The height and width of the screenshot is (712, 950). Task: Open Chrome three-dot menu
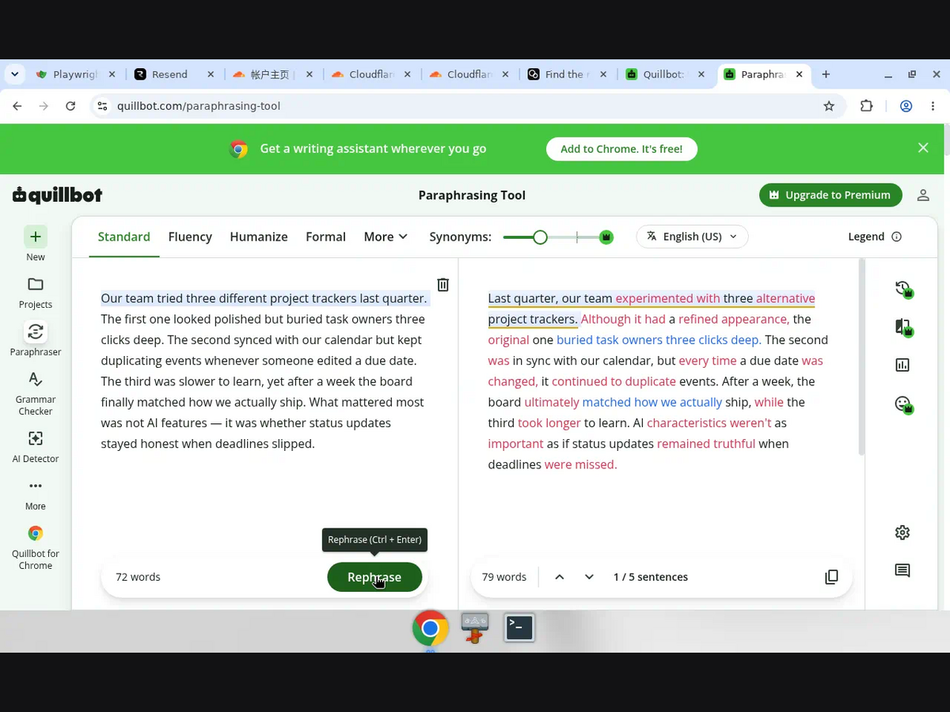(933, 106)
